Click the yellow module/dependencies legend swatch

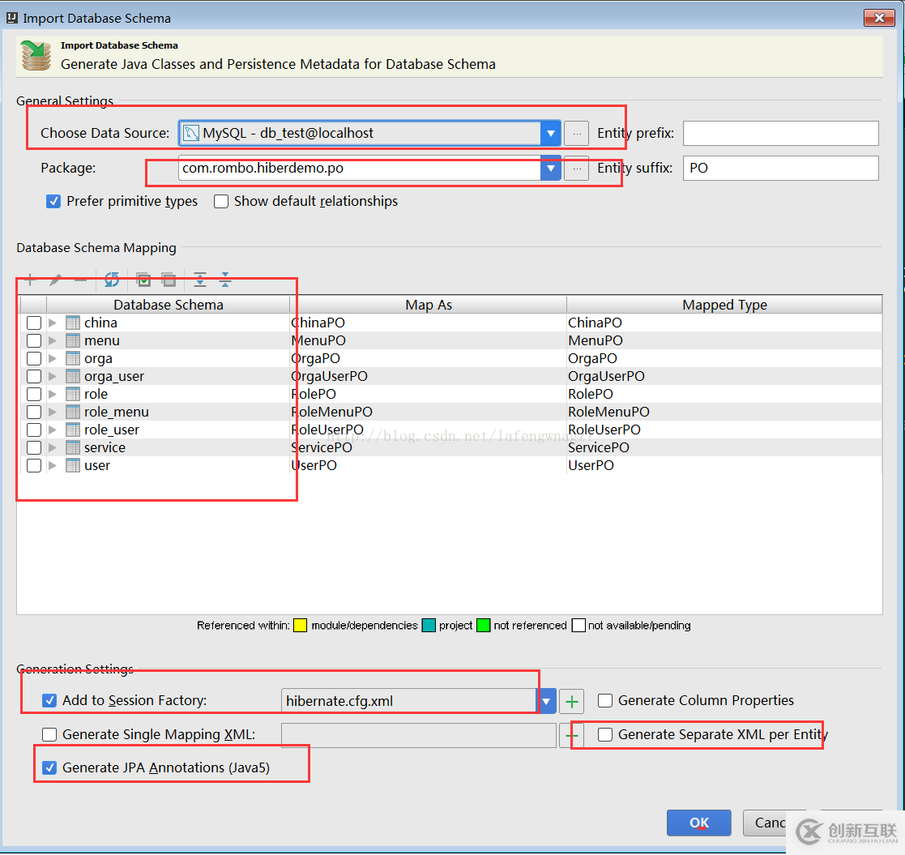point(300,626)
